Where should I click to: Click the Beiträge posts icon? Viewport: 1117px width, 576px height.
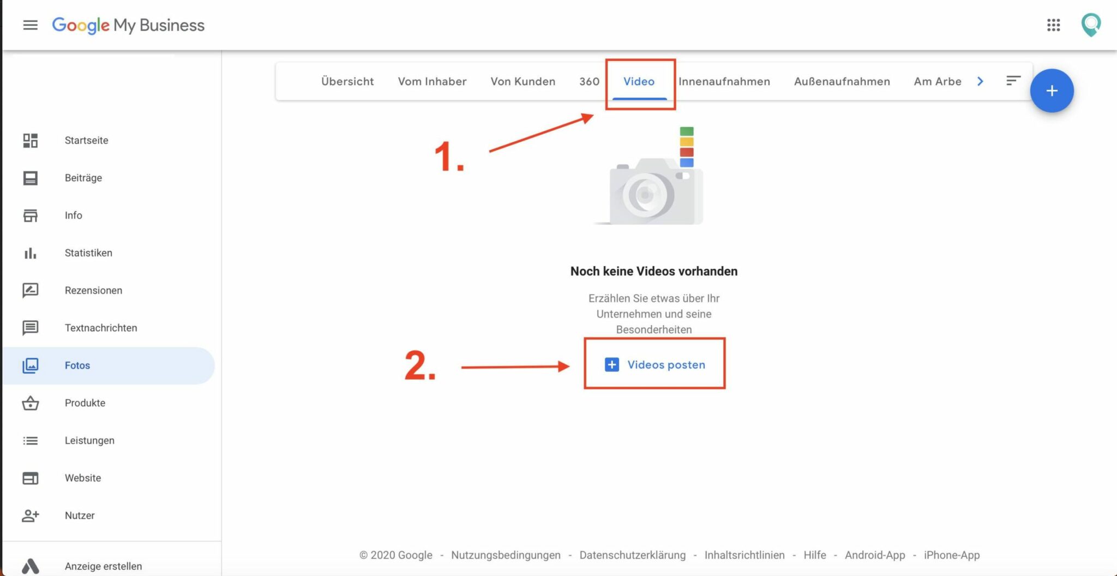[x=31, y=178]
